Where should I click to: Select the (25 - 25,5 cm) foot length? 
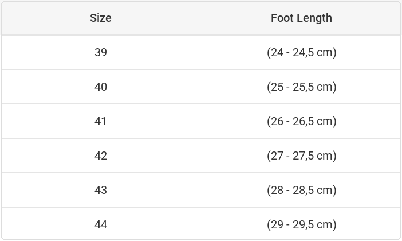(x=301, y=87)
